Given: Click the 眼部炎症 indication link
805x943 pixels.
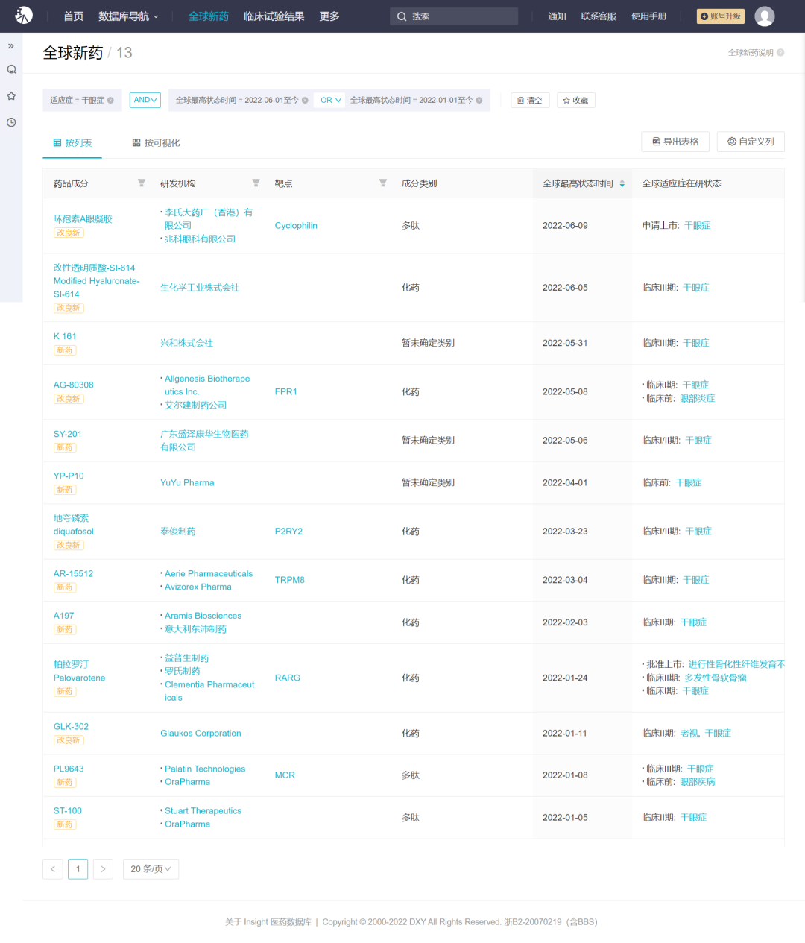Looking at the screenshot, I should click(697, 399).
